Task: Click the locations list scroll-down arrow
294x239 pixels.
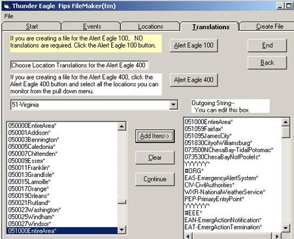Action: click(122, 230)
